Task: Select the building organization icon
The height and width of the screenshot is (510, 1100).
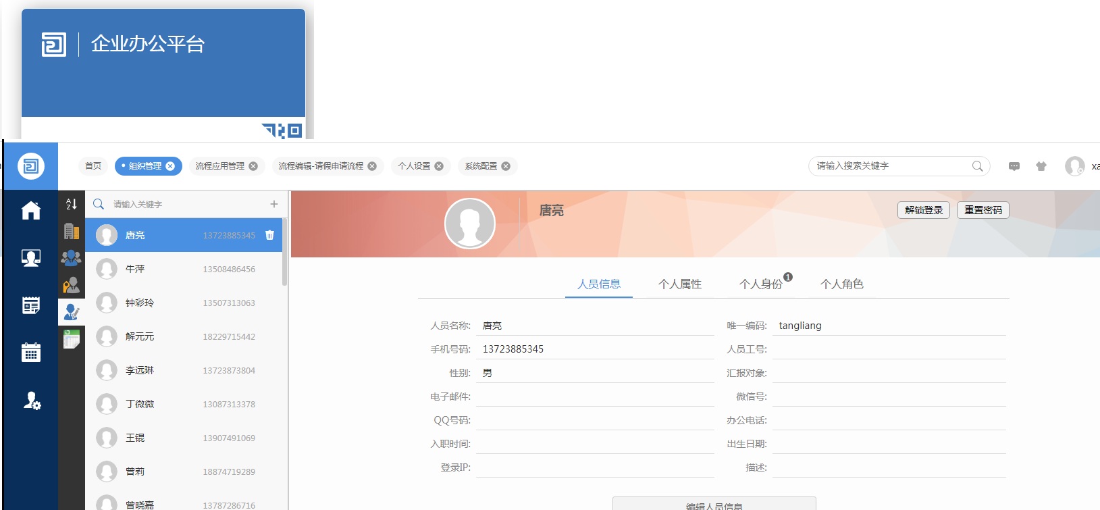Action: (71, 231)
